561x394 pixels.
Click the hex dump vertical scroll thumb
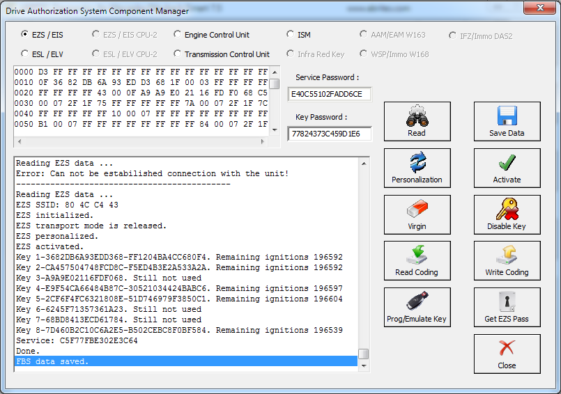tap(275, 84)
